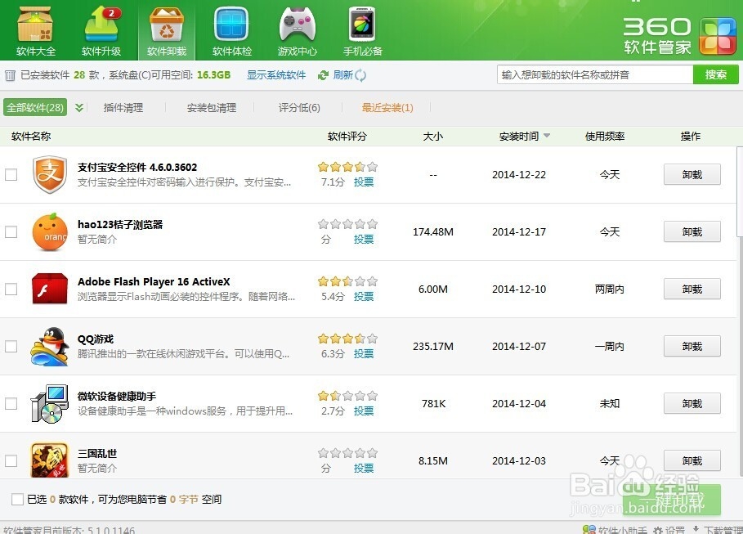Check the Adobe Flash Player checkbox

tap(11, 289)
